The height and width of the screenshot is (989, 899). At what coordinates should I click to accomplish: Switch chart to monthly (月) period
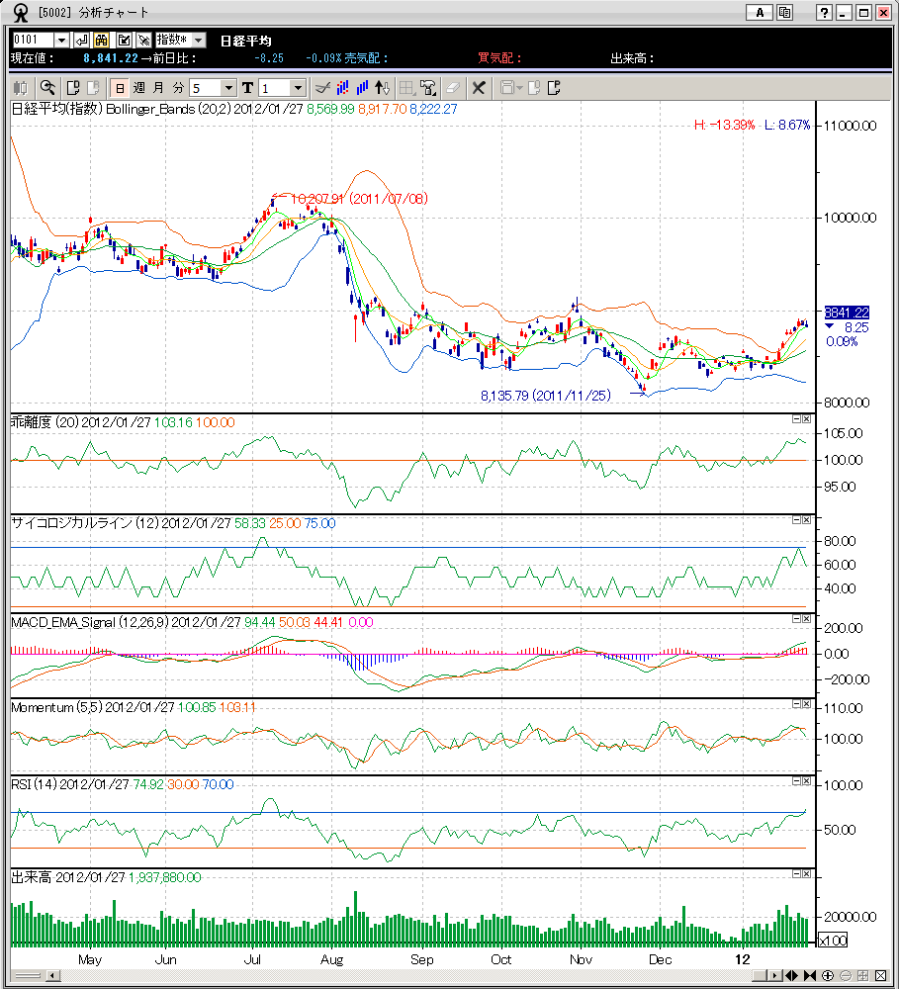(158, 87)
